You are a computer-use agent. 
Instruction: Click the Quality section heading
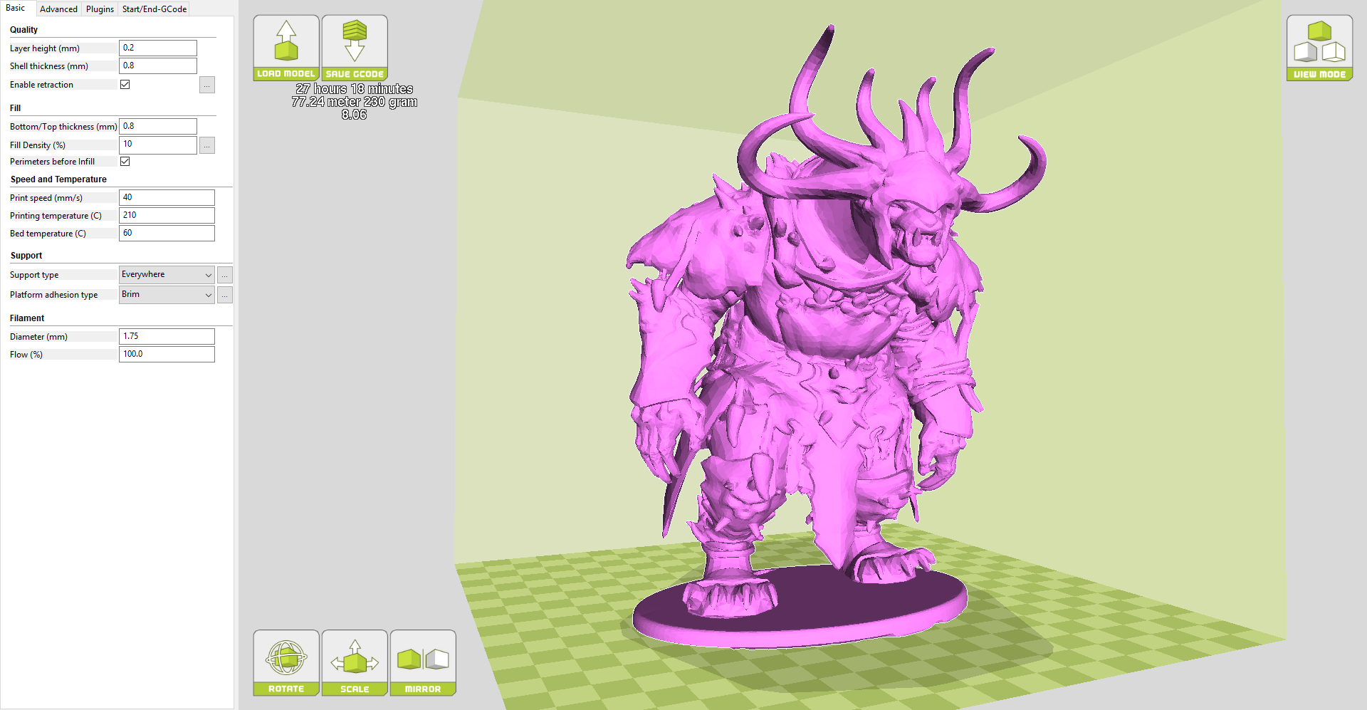tap(23, 30)
